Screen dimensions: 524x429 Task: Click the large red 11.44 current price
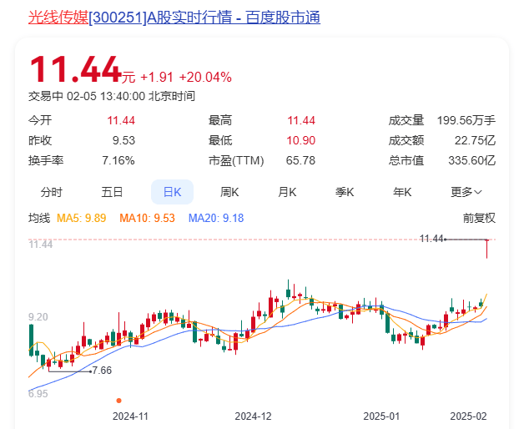[75, 70]
